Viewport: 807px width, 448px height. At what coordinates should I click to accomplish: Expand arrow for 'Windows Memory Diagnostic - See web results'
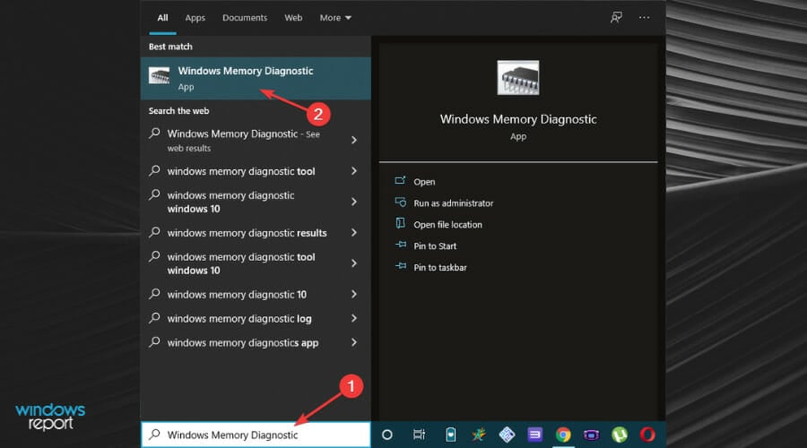[354, 140]
